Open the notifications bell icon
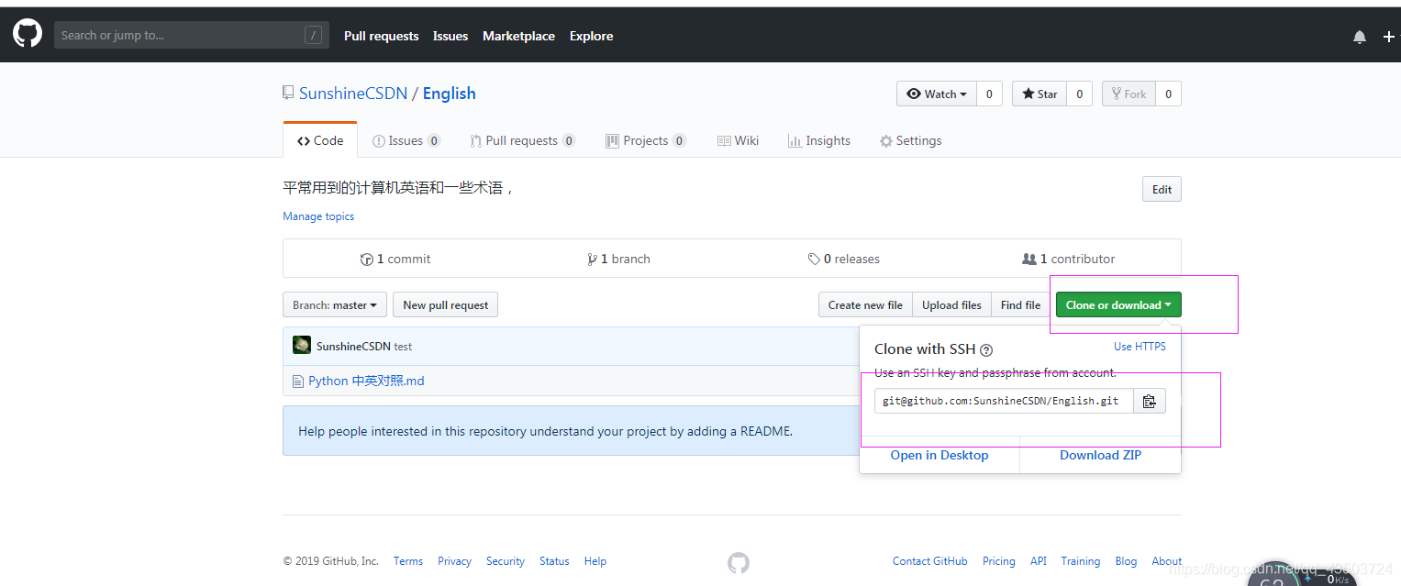Viewport: 1401px width, 586px height. click(x=1360, y=37)
